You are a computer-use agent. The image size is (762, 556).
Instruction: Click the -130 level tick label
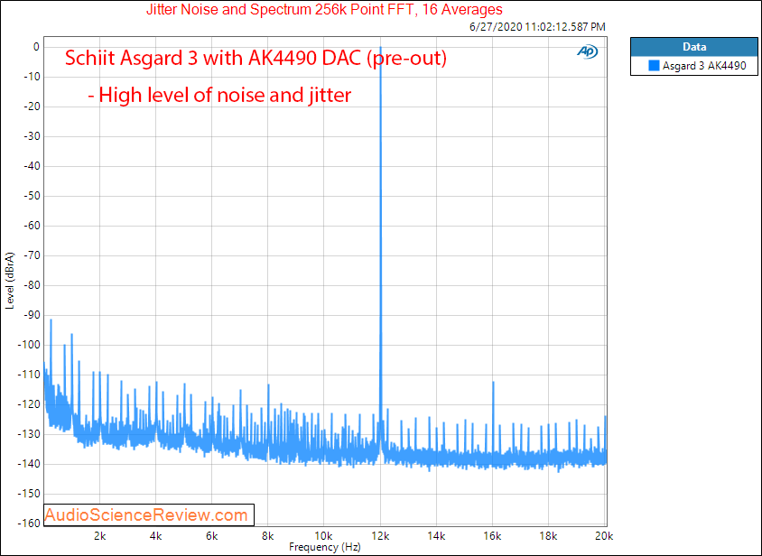[x=28, y=434]
